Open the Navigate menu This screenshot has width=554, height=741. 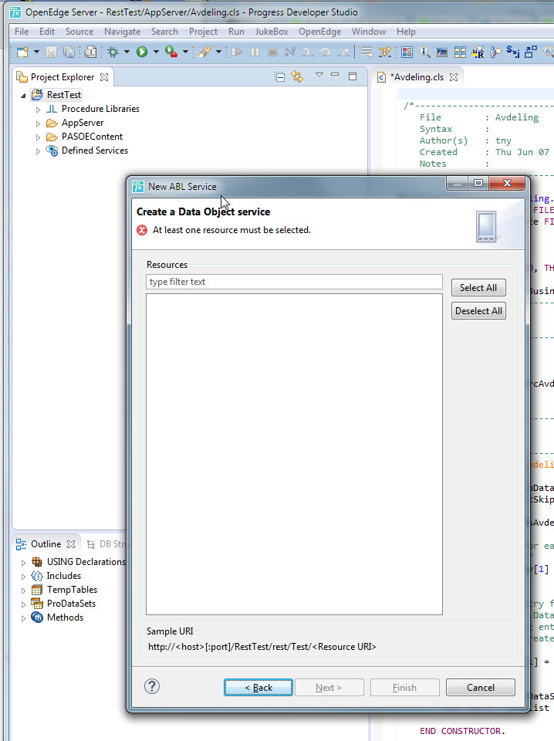(x=123, y=32)
